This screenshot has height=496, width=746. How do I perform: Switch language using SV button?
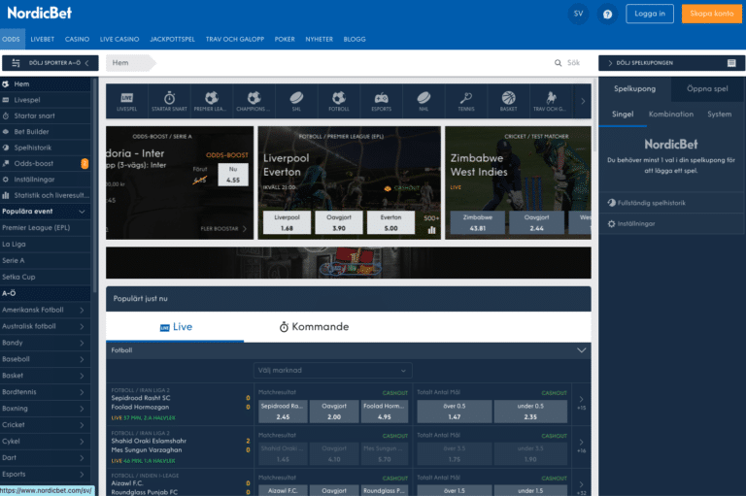tap(578, 14)
